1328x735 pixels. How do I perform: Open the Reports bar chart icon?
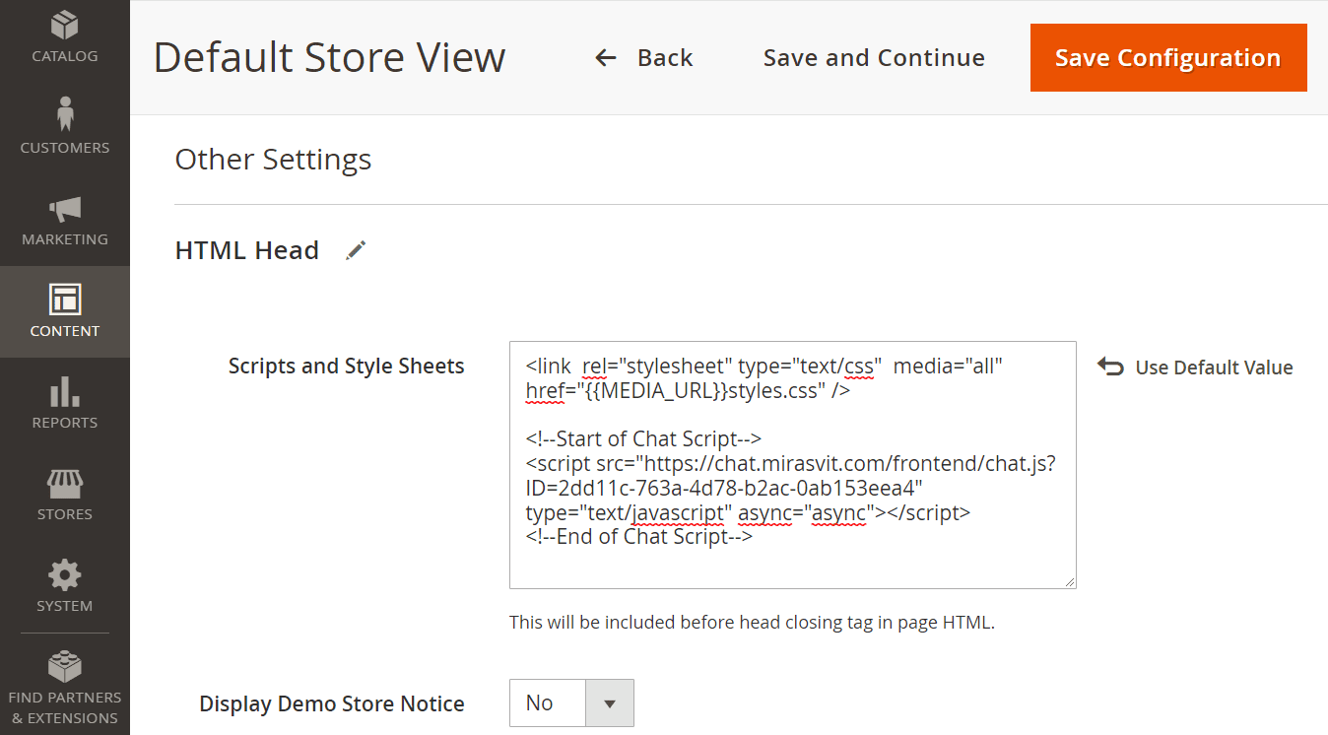(65, 391)
